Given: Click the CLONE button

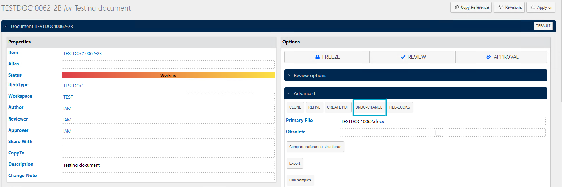Looking at the screenshot, I should pyautogui.click(x=295, y=107).
